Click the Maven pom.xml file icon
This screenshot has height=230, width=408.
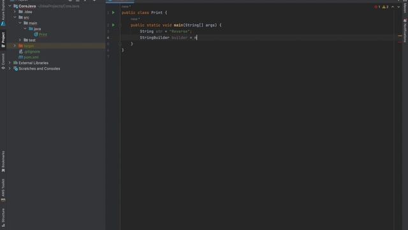pyautogui.click(x=20, y=57)
